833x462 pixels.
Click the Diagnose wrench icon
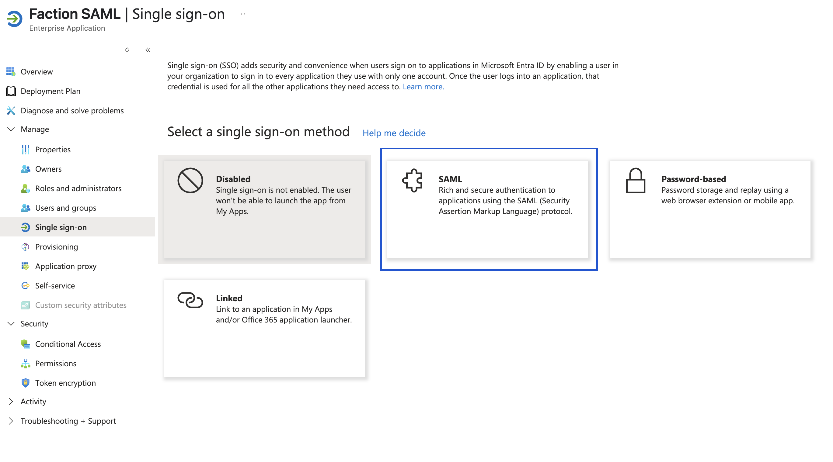[11, 111]
